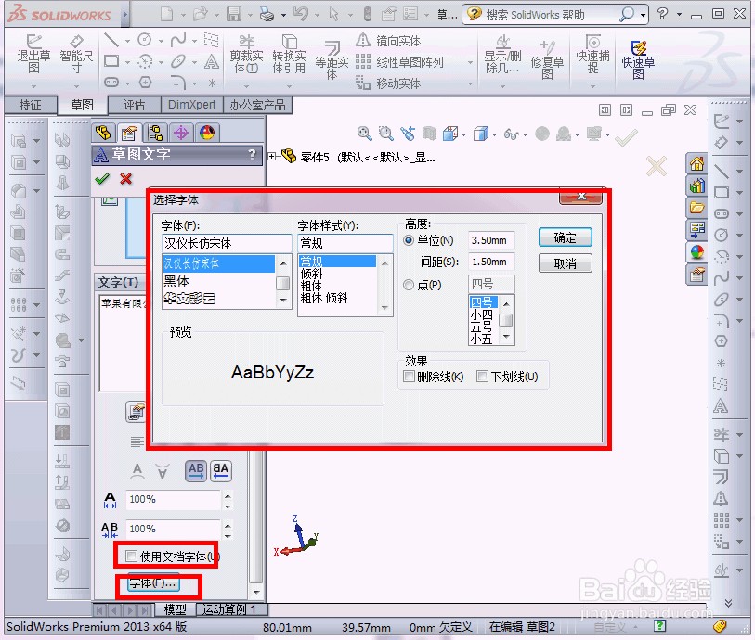The height and width of the screenshot is (640, 755).
Task: Open dropdown arrow under Trim Entities
Action: pos(246,86)
